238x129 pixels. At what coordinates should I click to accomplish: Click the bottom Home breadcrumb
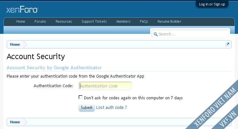coord(15,122)
